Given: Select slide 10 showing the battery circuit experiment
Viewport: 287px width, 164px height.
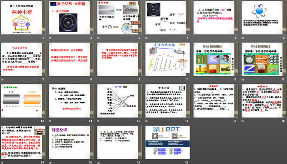Looking at the screenshot, I should (168, 59).
